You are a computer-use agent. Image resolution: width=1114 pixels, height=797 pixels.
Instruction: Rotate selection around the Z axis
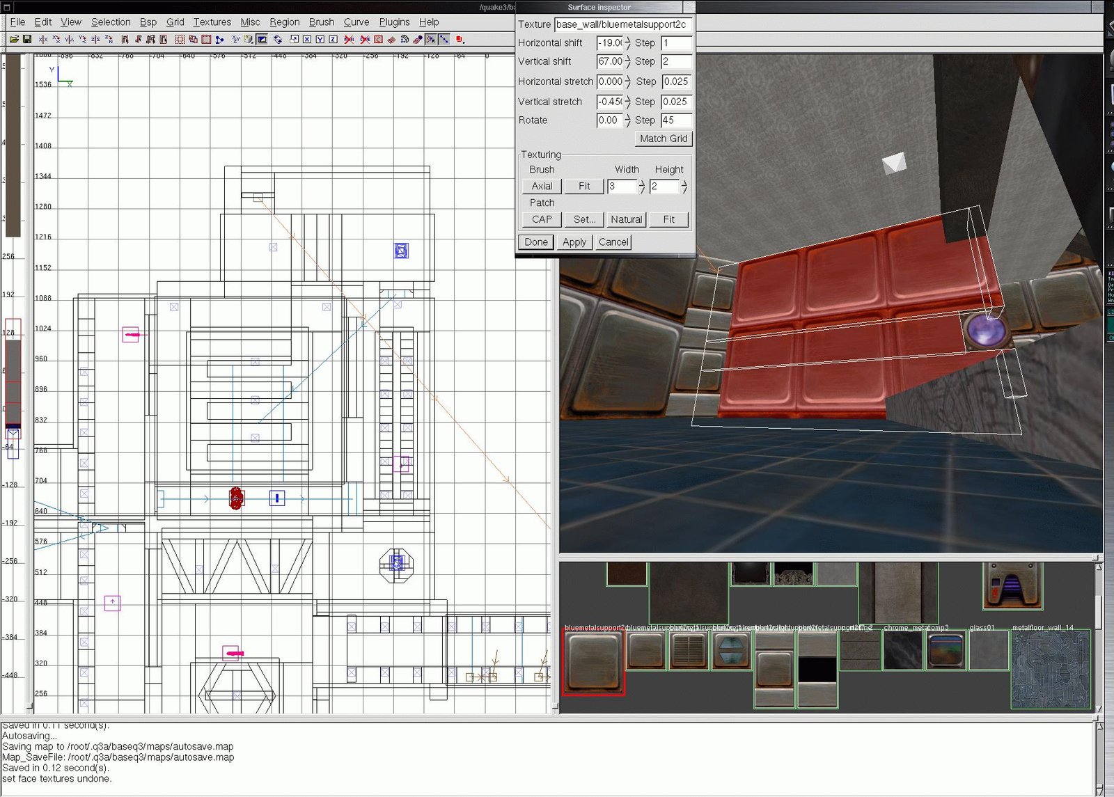[109, 39]
